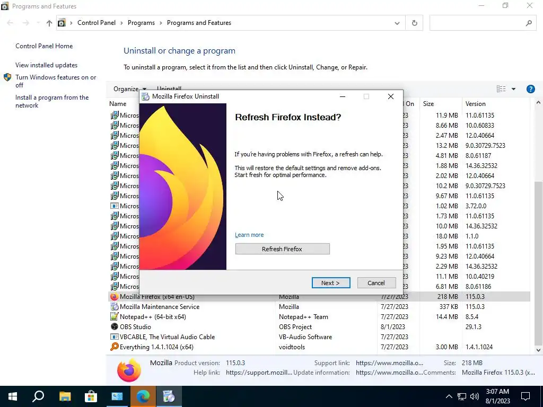Click the 8.5.4 version cell

pos(472,317)
